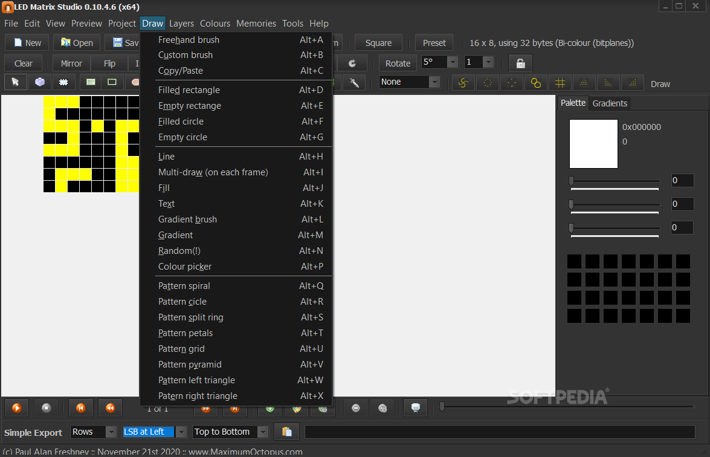Open the rotate count dropdown showing 1
Image resolution: width=710 pixels, height=457 pixels.
(x=488, y=62)
